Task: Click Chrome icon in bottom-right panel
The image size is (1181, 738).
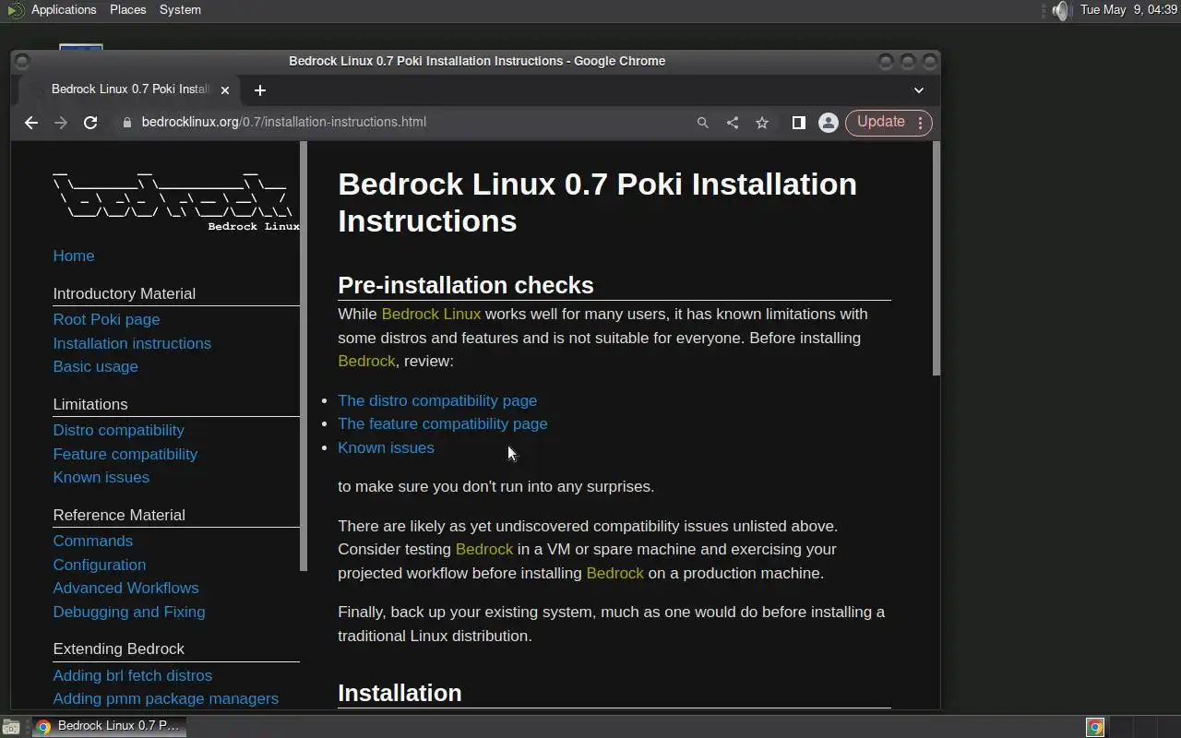Action: [1095, 727]
